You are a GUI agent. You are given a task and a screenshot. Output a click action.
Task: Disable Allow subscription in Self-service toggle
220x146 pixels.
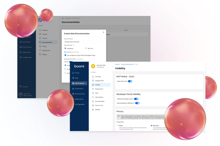pyautogui.click(x=137, y=103)
